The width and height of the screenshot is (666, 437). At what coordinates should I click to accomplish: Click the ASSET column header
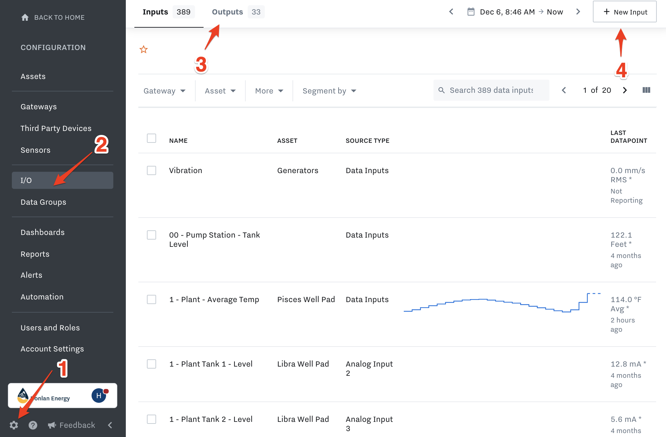tap(287, 141)
